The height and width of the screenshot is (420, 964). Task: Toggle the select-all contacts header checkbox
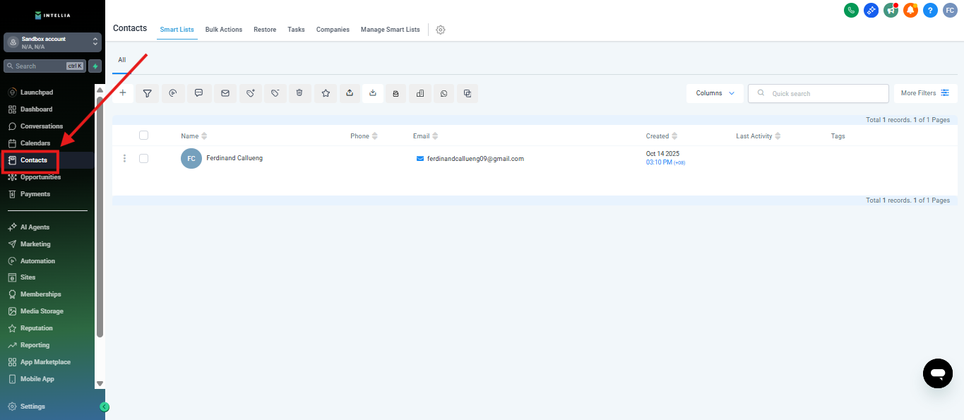tap(144, 136)
